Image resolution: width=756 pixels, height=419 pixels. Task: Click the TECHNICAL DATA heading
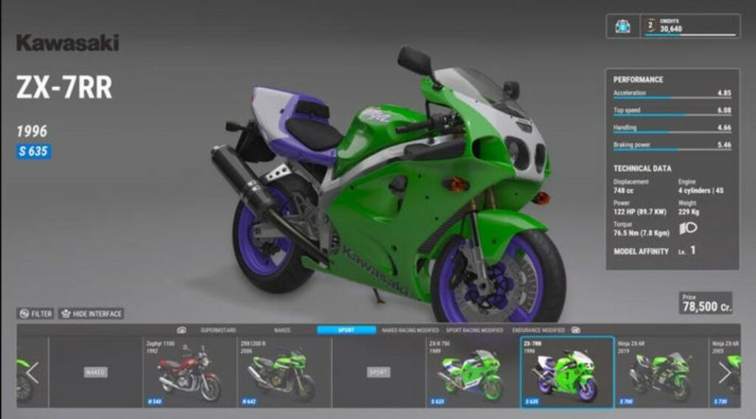642,169
